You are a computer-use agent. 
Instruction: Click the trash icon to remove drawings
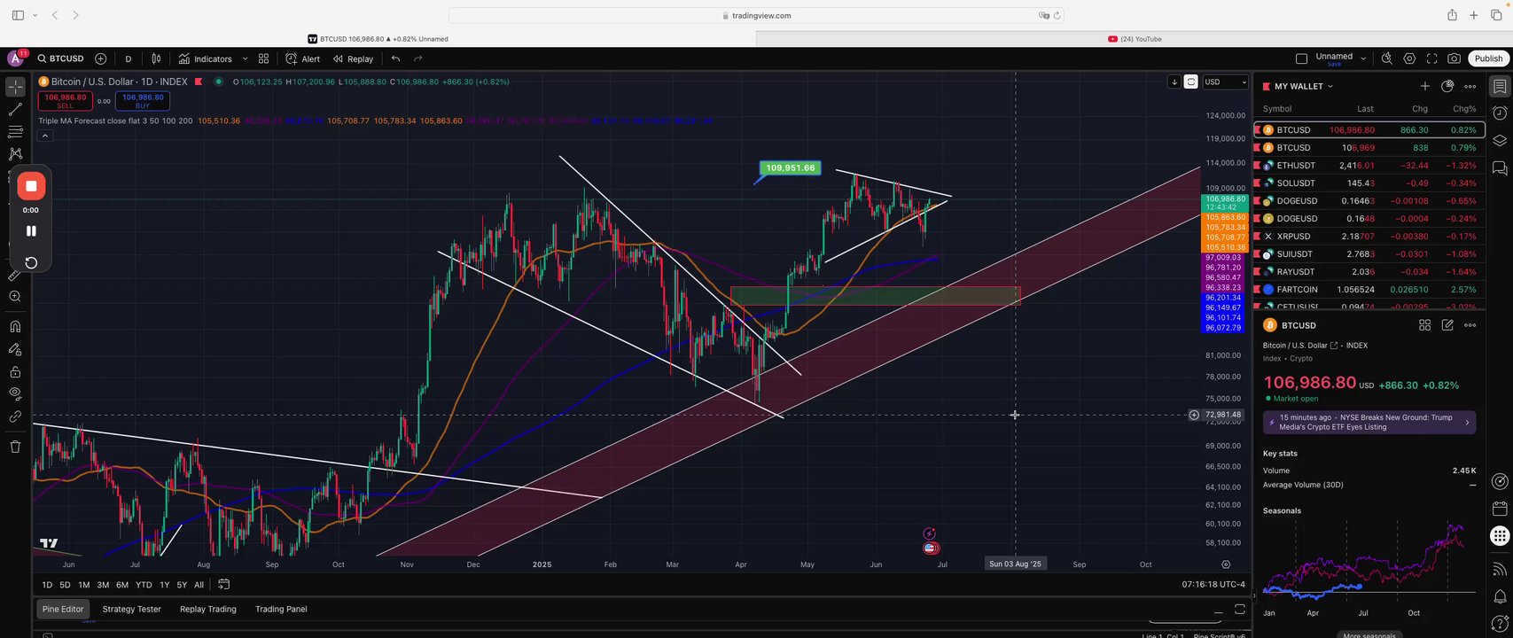[x=15, y=447]
